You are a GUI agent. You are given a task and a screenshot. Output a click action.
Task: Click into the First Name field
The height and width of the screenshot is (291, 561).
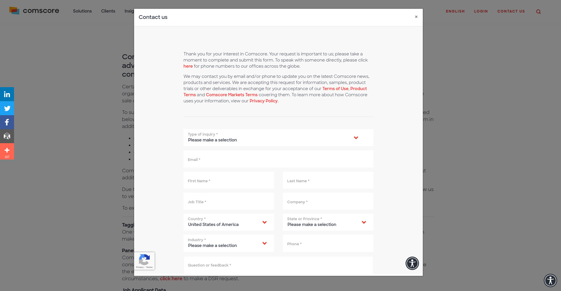(x=228, y=180)
